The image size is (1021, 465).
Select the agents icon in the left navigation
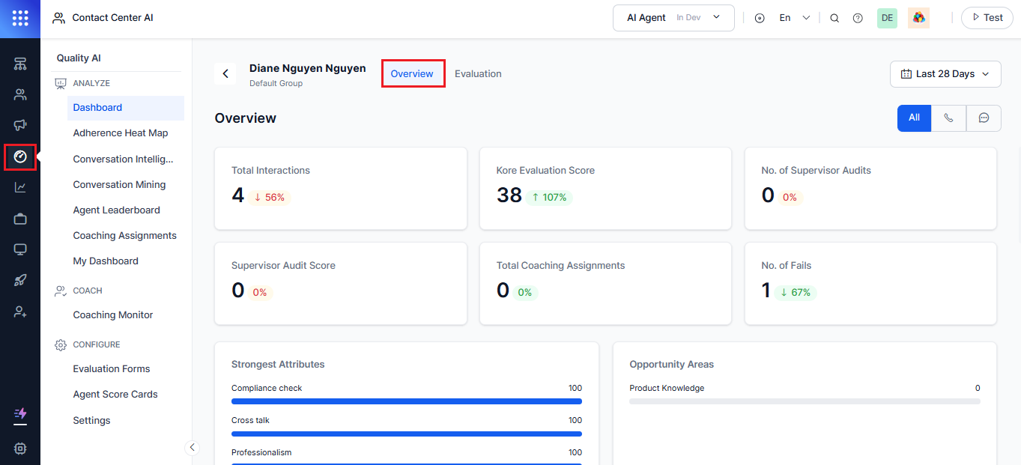pyautogui.click(x=20, y=94)
